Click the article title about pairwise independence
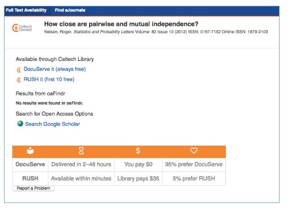The width and height of the screenshot is (290, 218). (x=121, y=24)
